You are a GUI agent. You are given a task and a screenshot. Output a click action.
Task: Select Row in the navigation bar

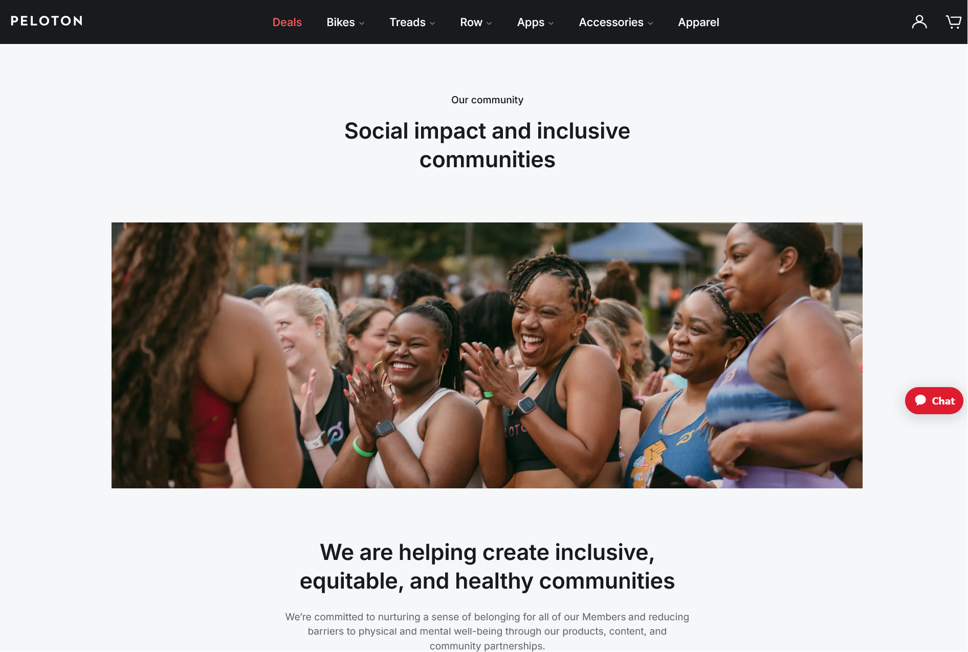(471, 22)
